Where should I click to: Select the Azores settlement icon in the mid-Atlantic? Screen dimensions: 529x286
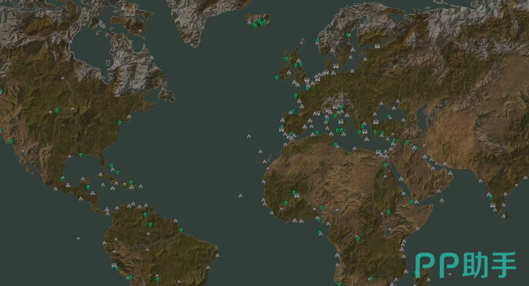pyautogui.click(x=249, y=136)
